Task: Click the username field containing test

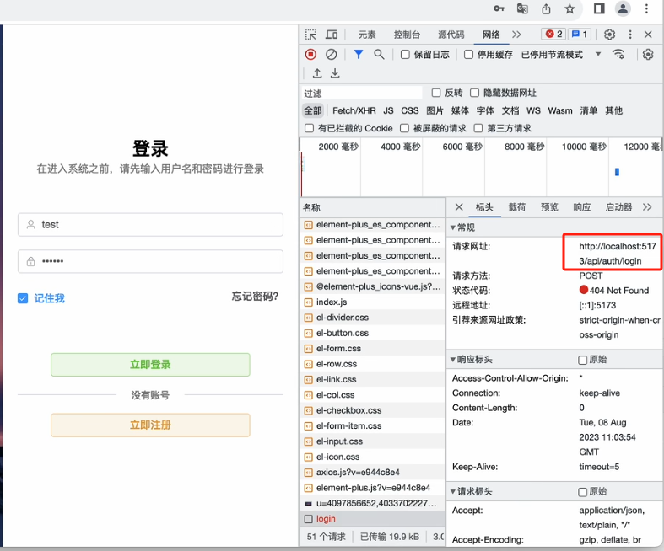Action: point(150,225)
